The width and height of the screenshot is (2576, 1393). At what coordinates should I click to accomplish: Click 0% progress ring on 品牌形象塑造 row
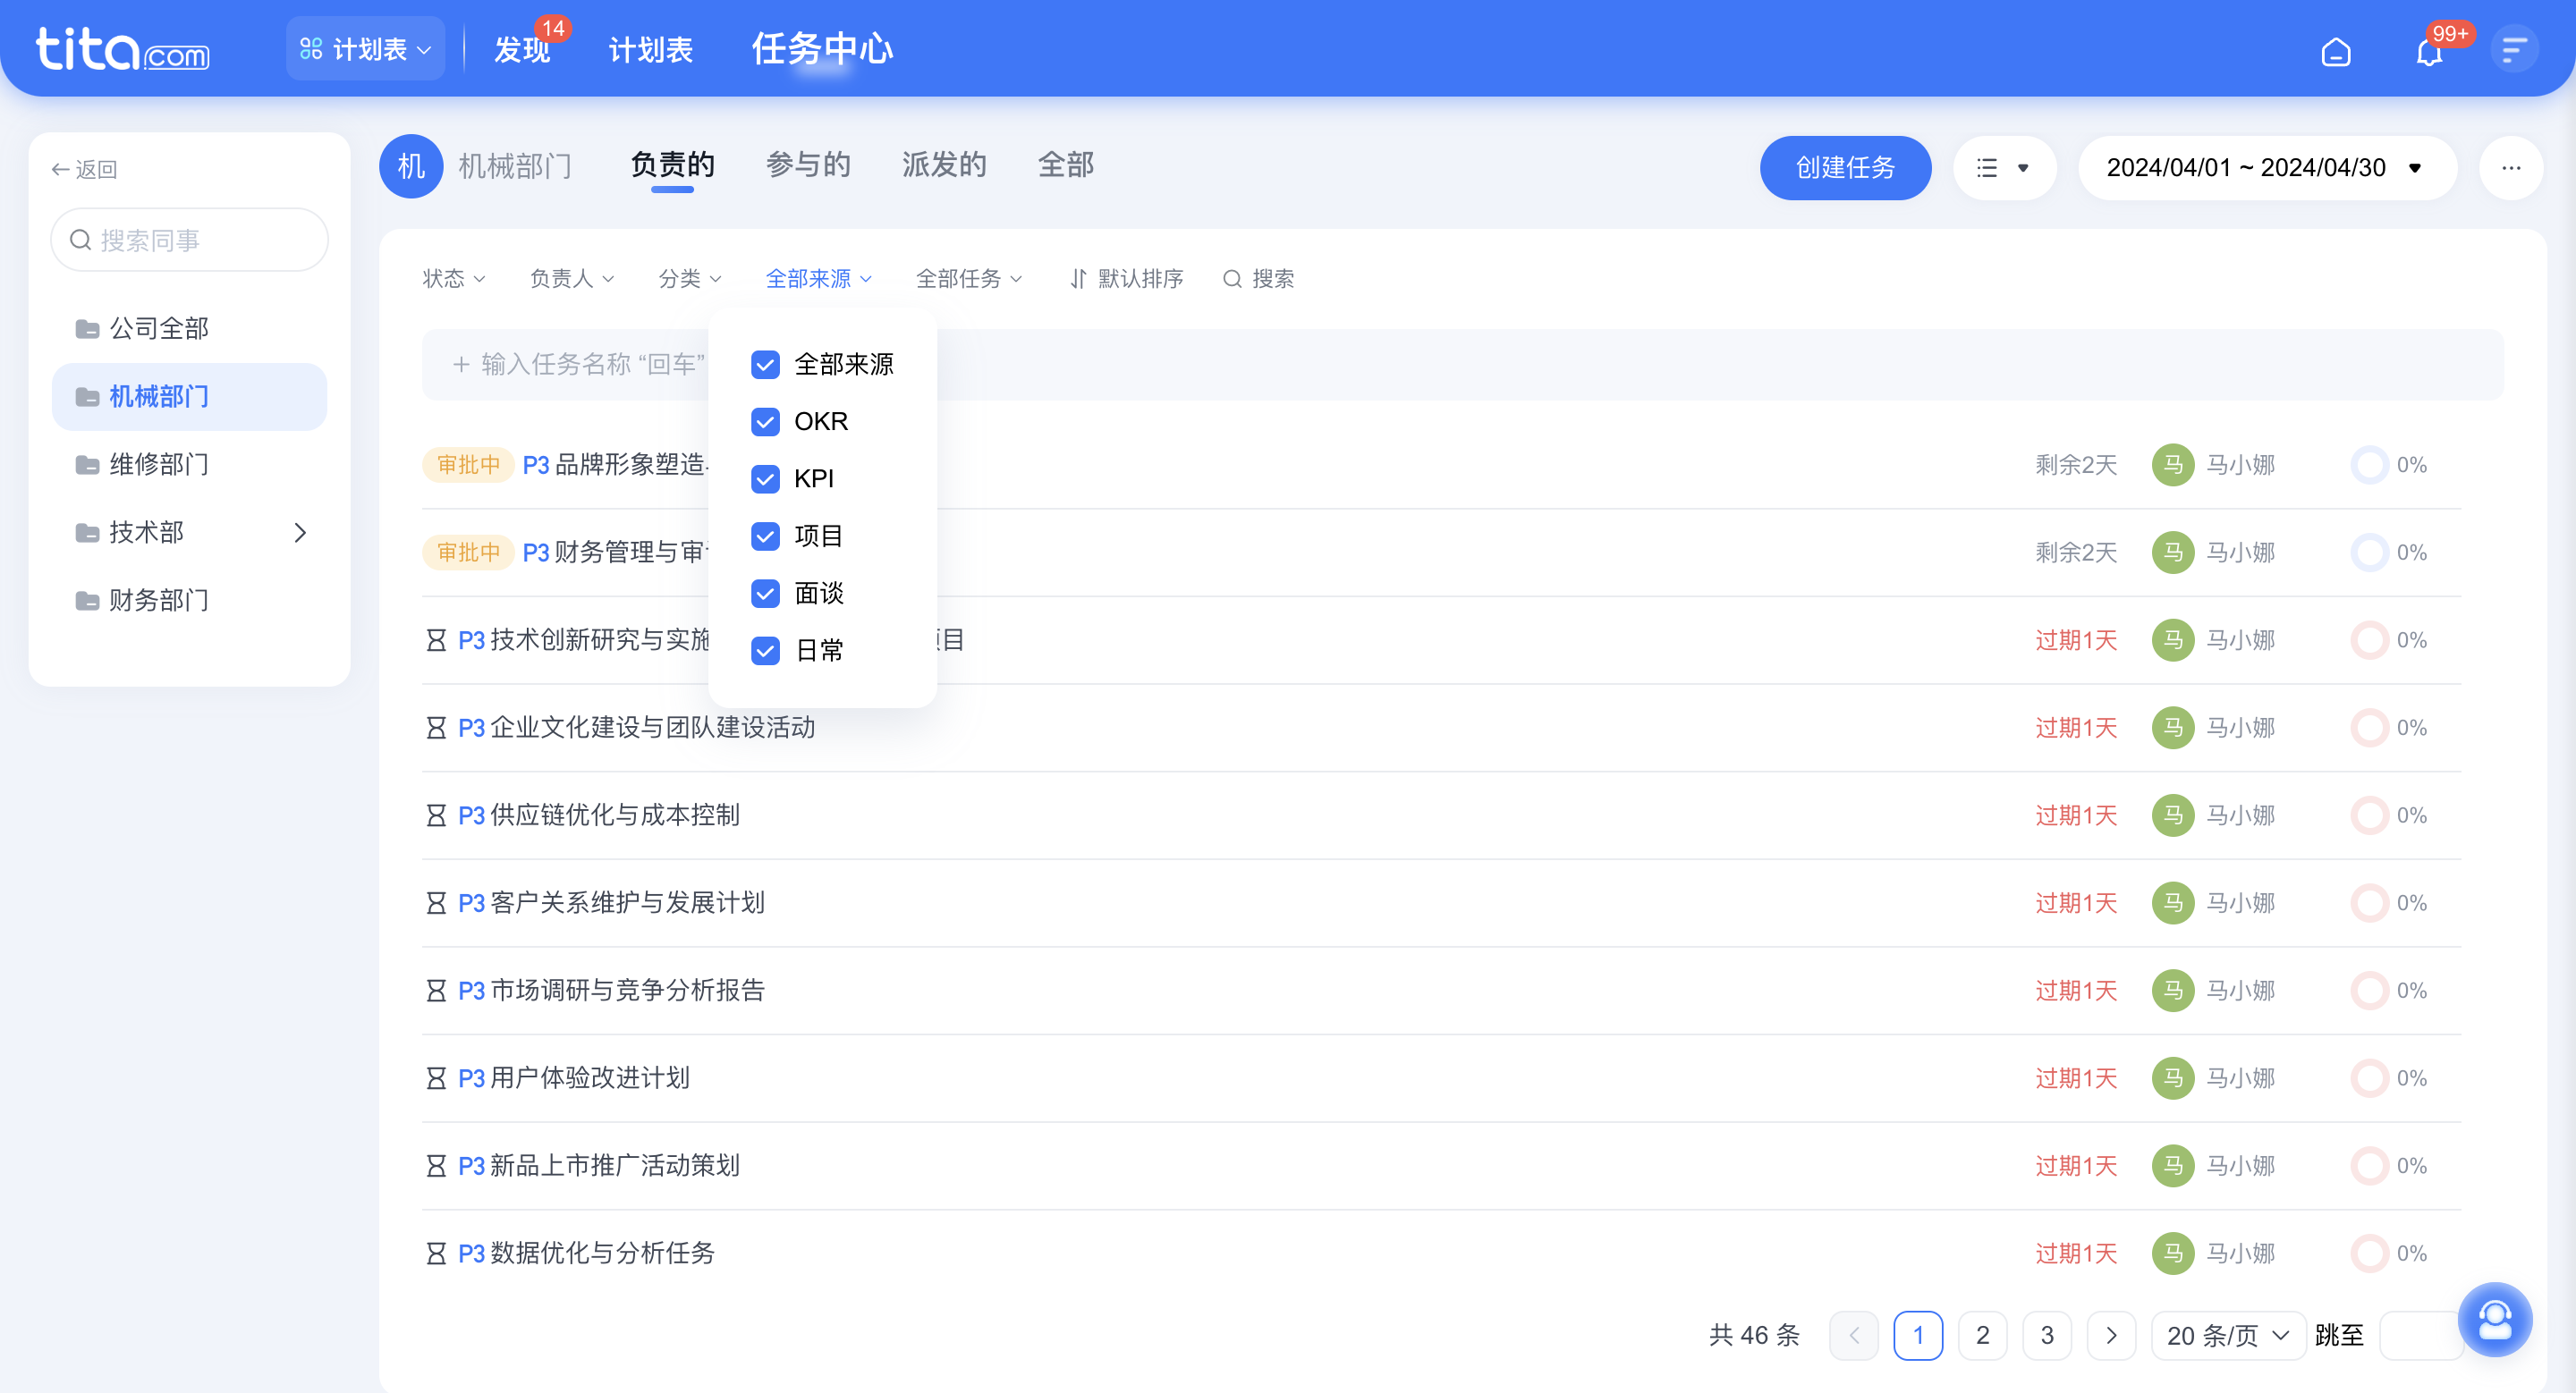click(2369, 465)
